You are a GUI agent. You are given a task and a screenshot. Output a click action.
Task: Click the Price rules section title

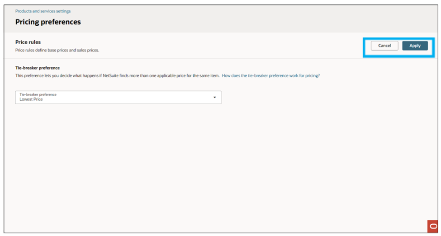pyautogui.click(x=28, y=42)
